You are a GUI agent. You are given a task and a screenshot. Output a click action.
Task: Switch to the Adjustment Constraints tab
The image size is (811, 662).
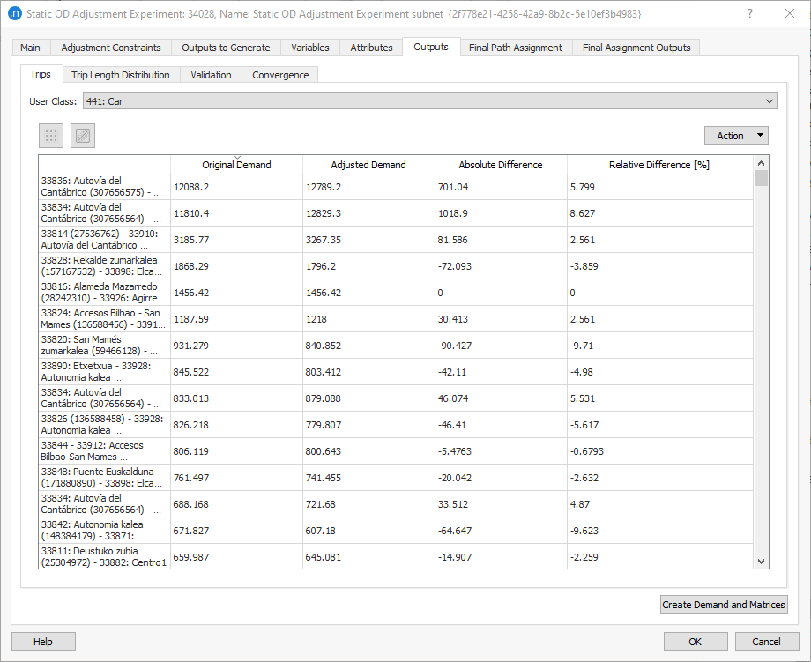pyautogui.click(x=111, y=48)
